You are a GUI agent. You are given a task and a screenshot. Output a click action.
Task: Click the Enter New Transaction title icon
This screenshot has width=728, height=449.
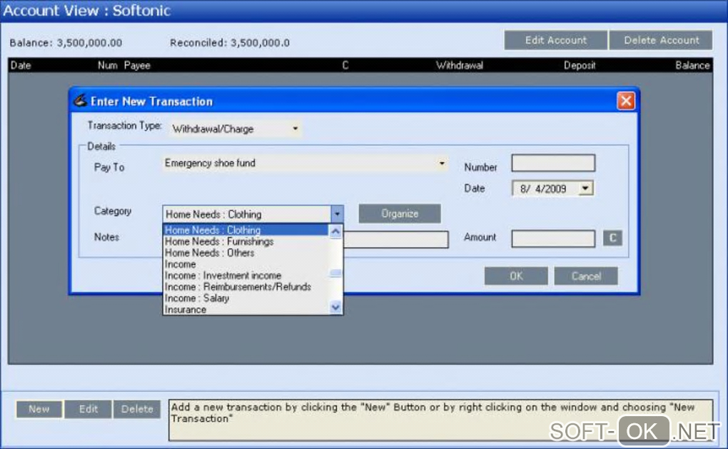81,101
